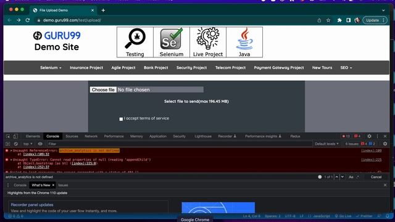Clear the console with the clear icon
Screen dimensions: 395x222
tap(16, 144)
